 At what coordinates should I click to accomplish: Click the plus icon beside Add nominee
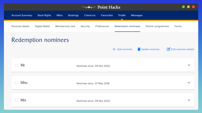tap(114, 49)
